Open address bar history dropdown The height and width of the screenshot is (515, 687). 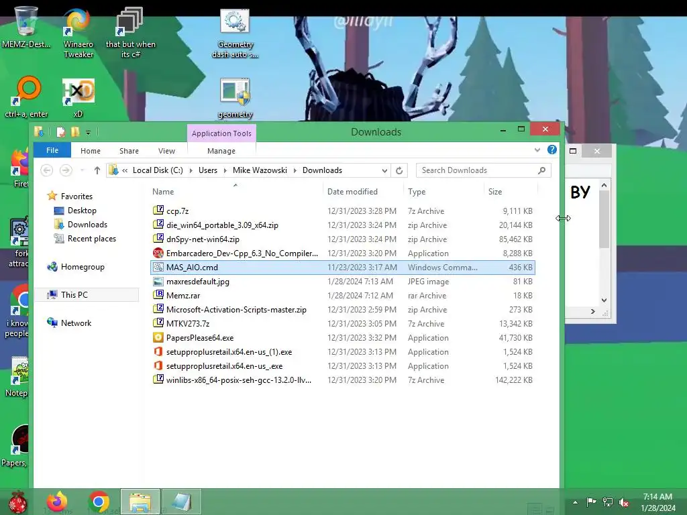[384, 170]
